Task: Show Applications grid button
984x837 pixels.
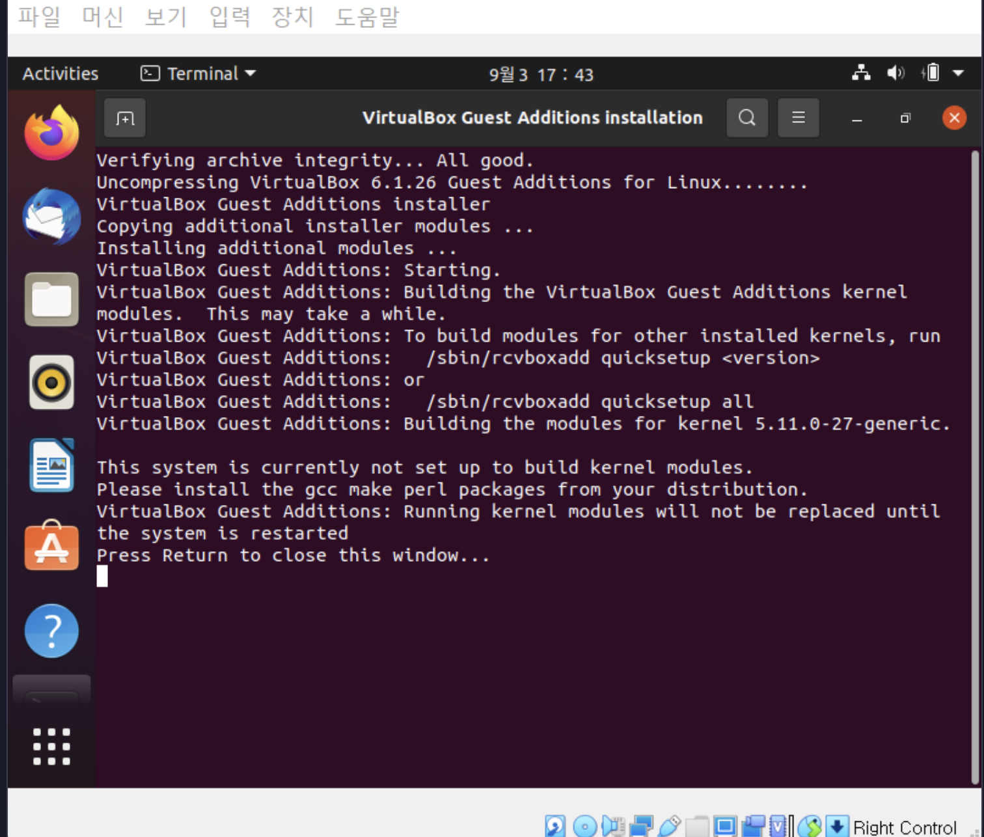Action: (x=51, y=747)
